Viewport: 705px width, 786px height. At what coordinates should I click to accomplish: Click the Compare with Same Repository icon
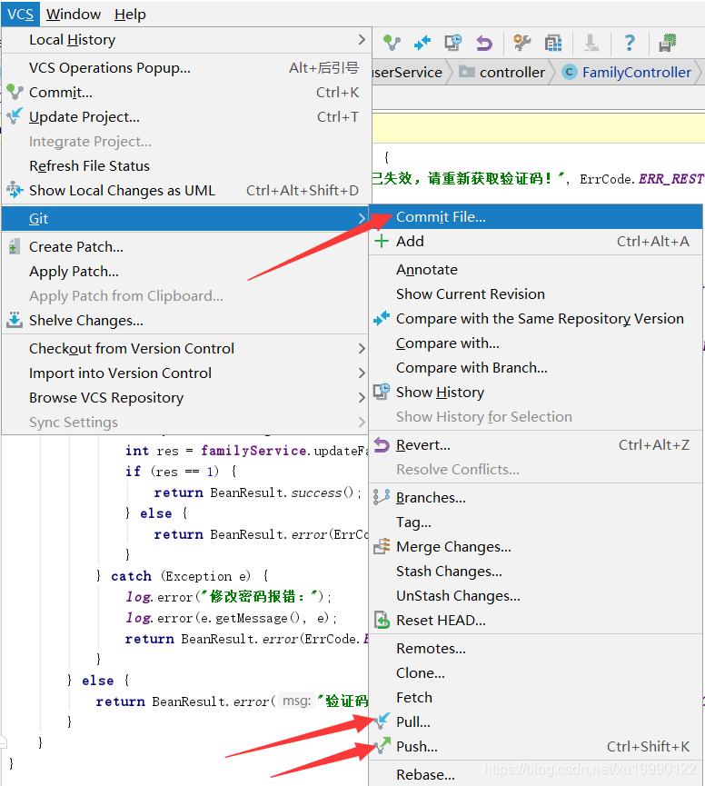[382, 318]
